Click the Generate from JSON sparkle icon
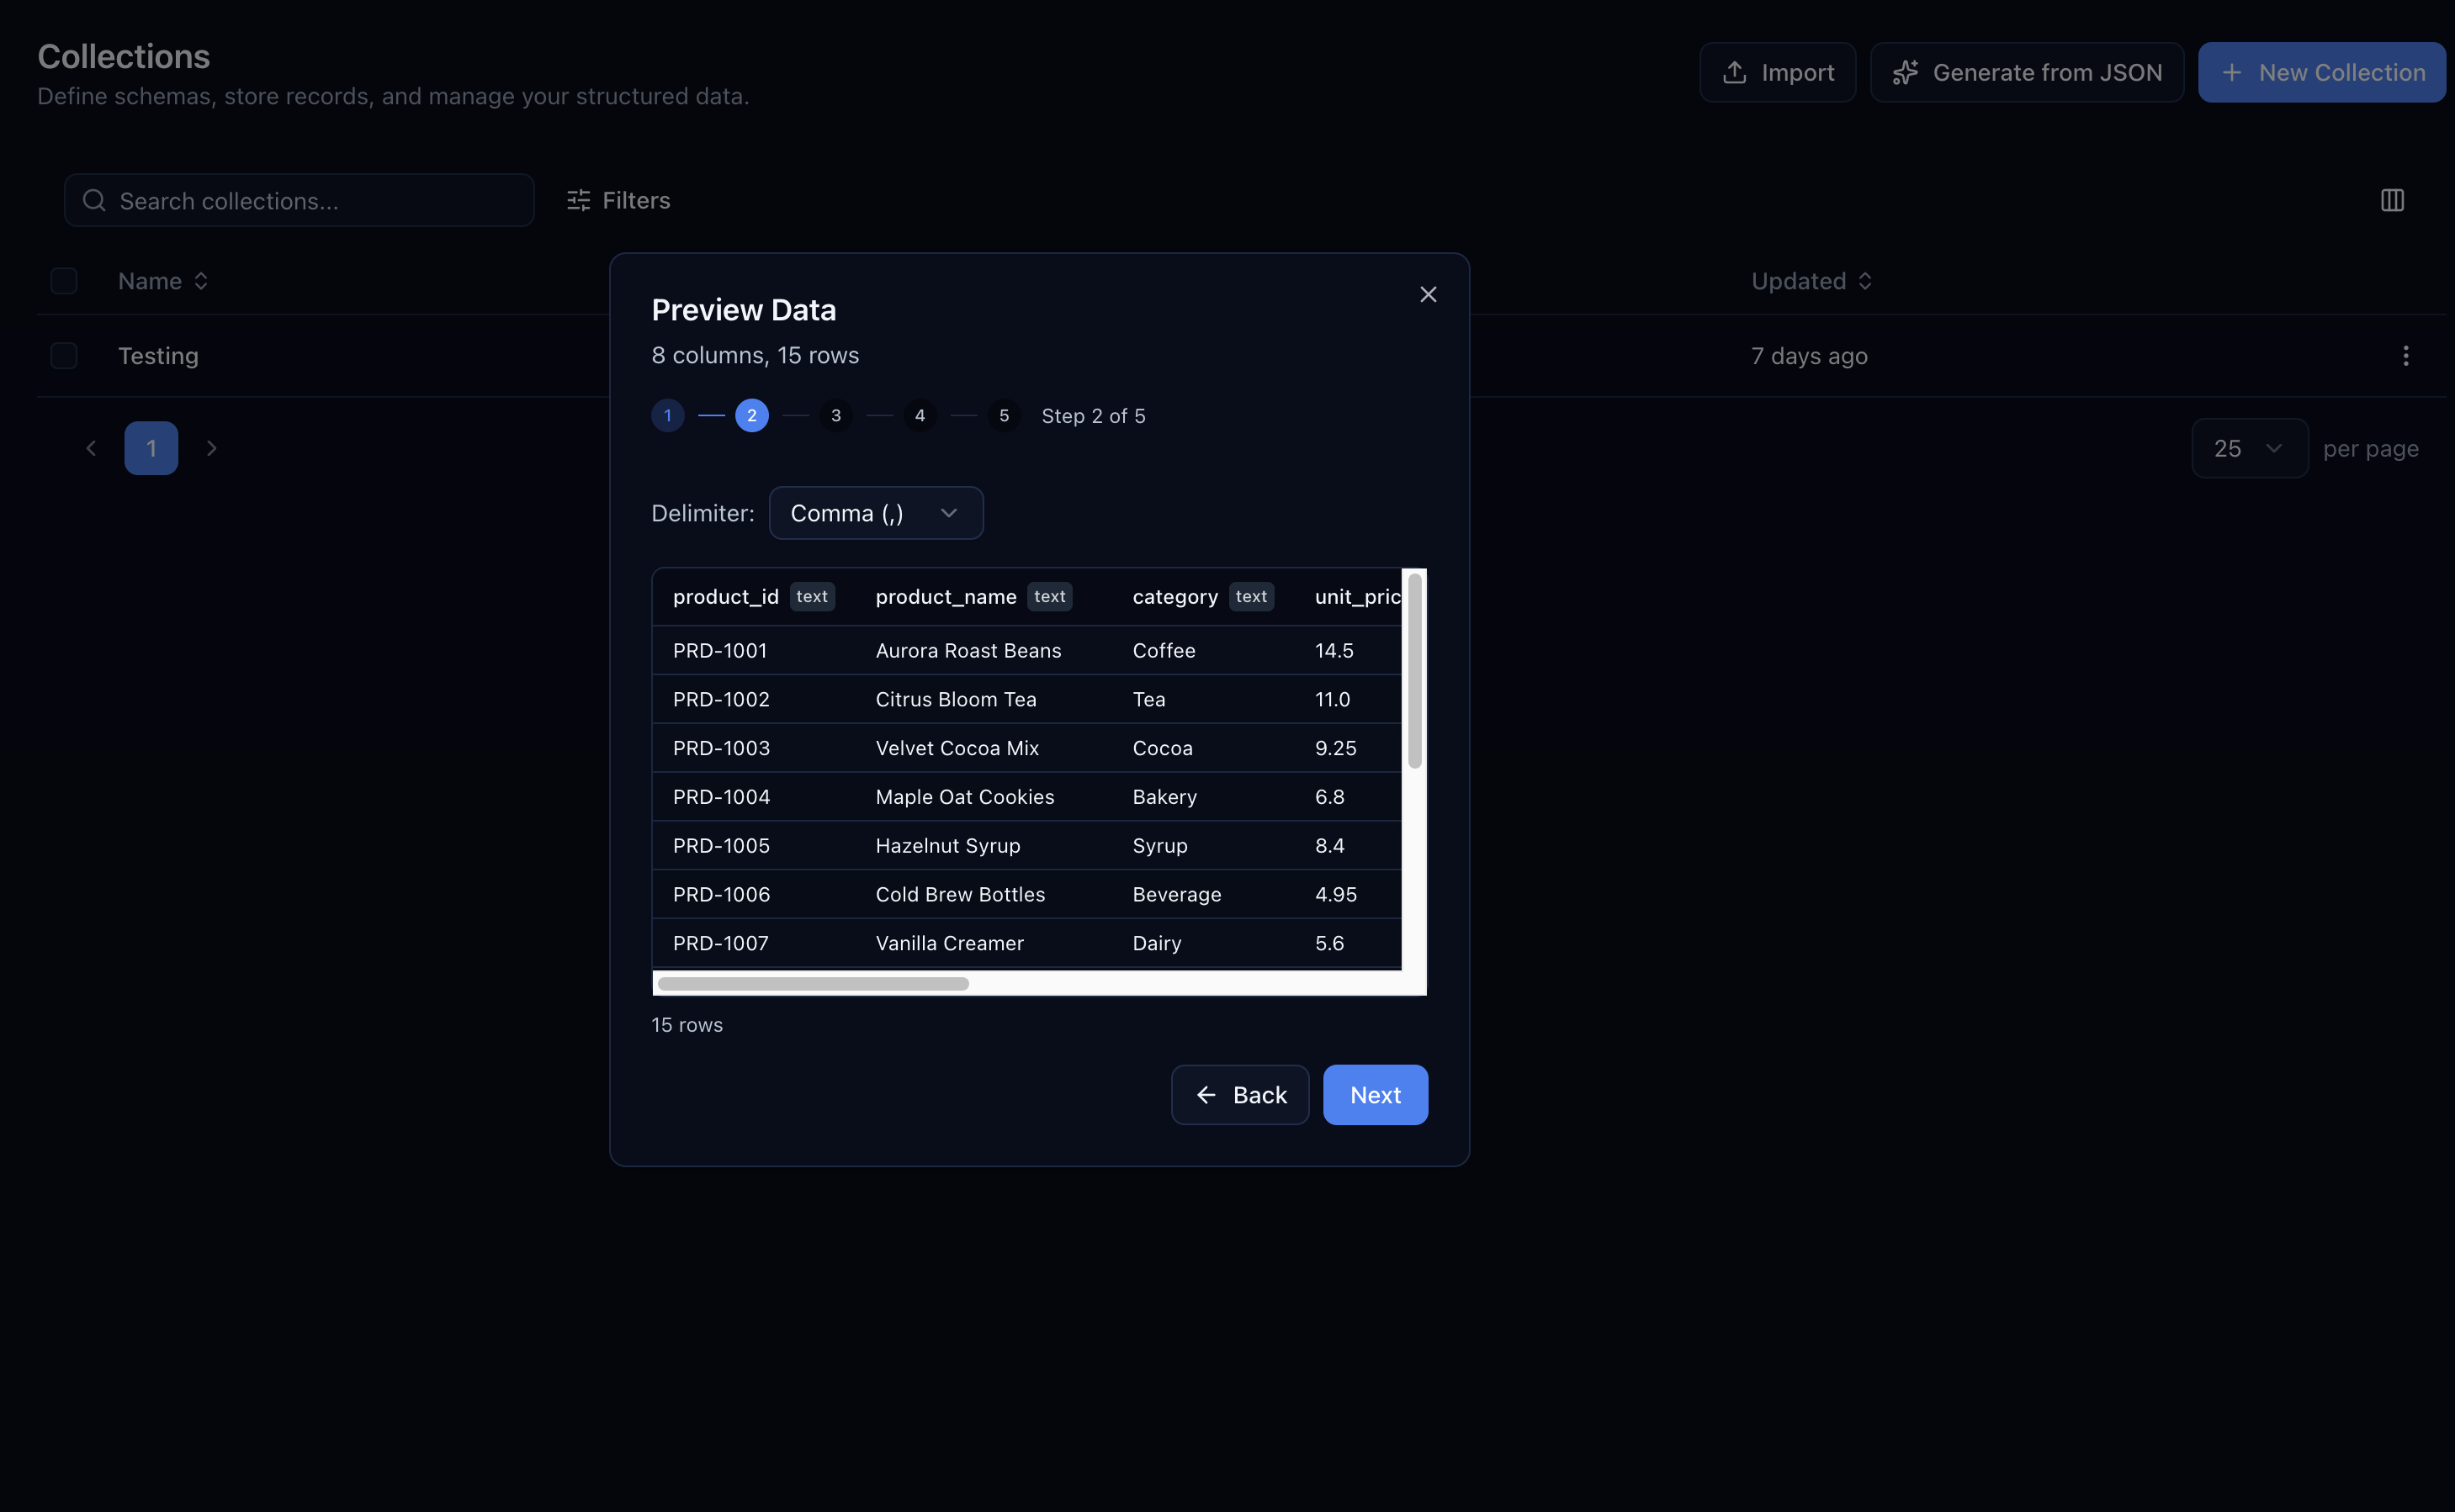Image resolution: width=2455 pixels, height=1512 pixels. 1905,72
